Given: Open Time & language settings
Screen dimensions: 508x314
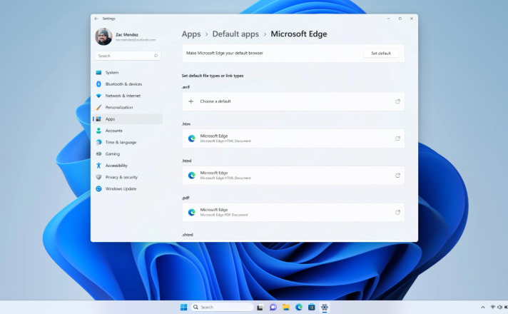Looking at the screenshot, I should click(x=128, y=142).
